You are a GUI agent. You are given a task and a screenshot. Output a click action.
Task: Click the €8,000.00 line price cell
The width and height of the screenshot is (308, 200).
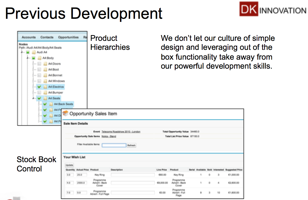(162, 183)
